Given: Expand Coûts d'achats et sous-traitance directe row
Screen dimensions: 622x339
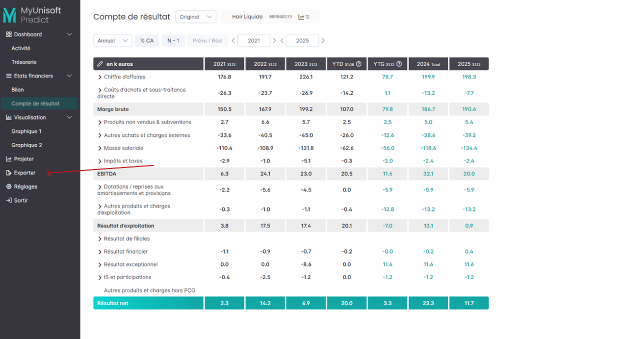Looking at the screenshot, I should click(x=100, y=90).
